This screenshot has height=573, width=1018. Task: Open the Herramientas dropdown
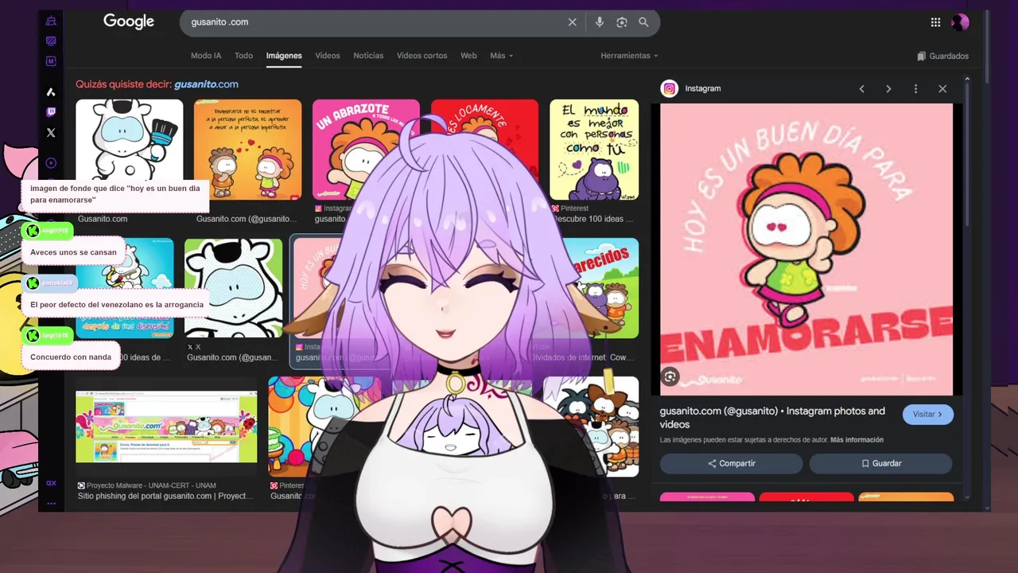tap(629, 56)
